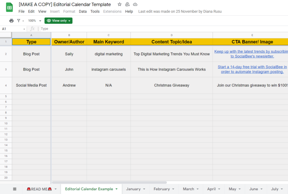Open the Extensions menu
Viewport: 288px width, 194px height.
point(112,11)
